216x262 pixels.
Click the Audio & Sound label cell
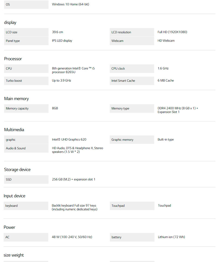[x=26, y=148]
